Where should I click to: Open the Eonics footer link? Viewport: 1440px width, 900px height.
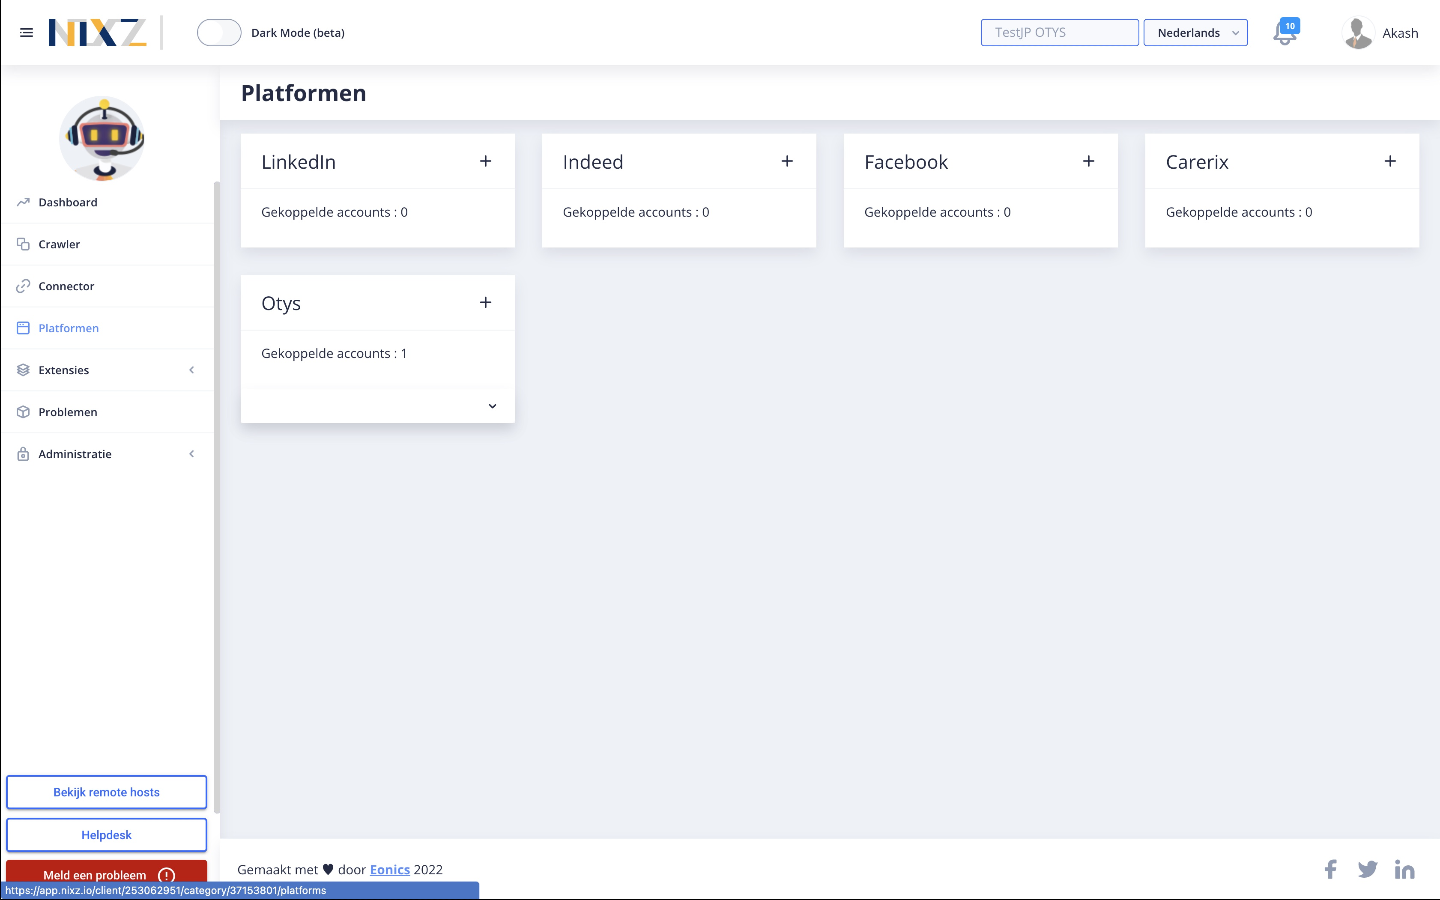tap(390, 870)
